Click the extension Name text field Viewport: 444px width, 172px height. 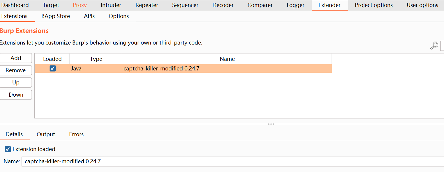233,161
